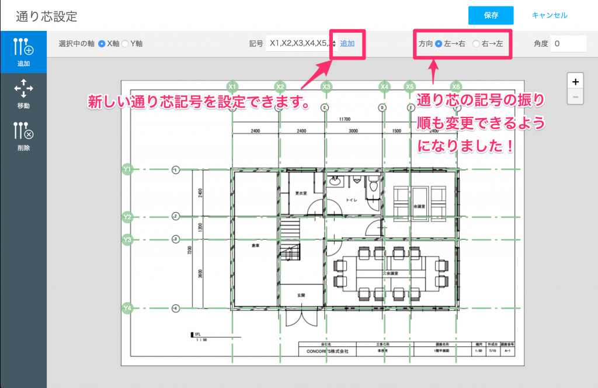Click the 保存 save button
This screenshot has width=598, height=388.
pyautogui.click(x=491, y=15)
